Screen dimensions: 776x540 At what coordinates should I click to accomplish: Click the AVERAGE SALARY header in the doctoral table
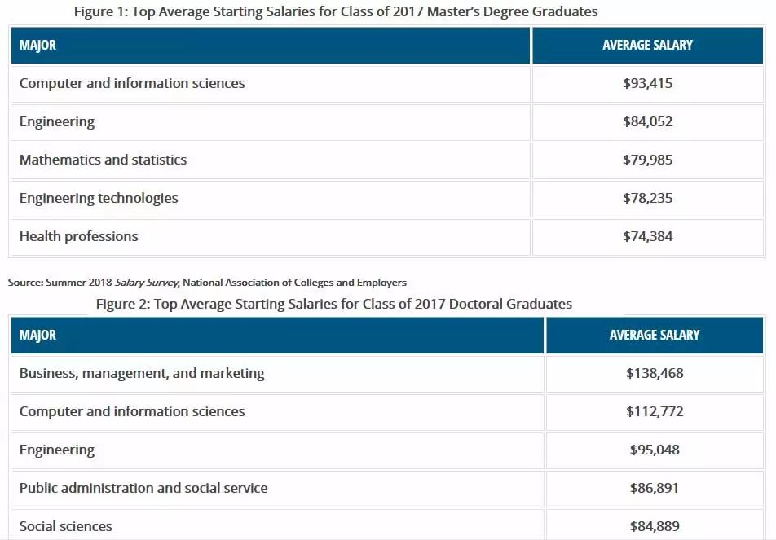tap(655, 335)
